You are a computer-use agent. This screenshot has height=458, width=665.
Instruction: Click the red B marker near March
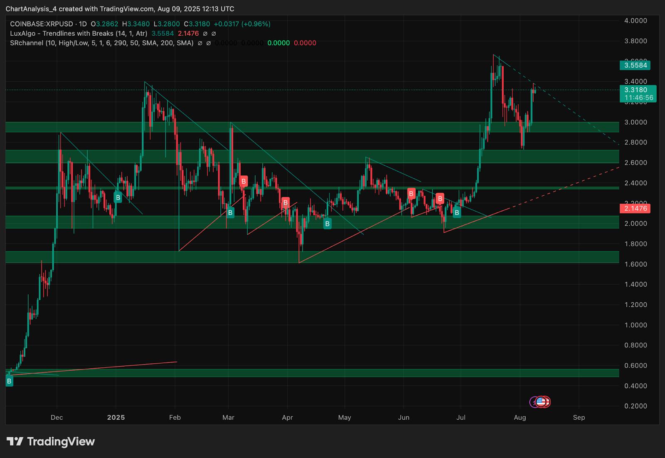coord(244,181)
